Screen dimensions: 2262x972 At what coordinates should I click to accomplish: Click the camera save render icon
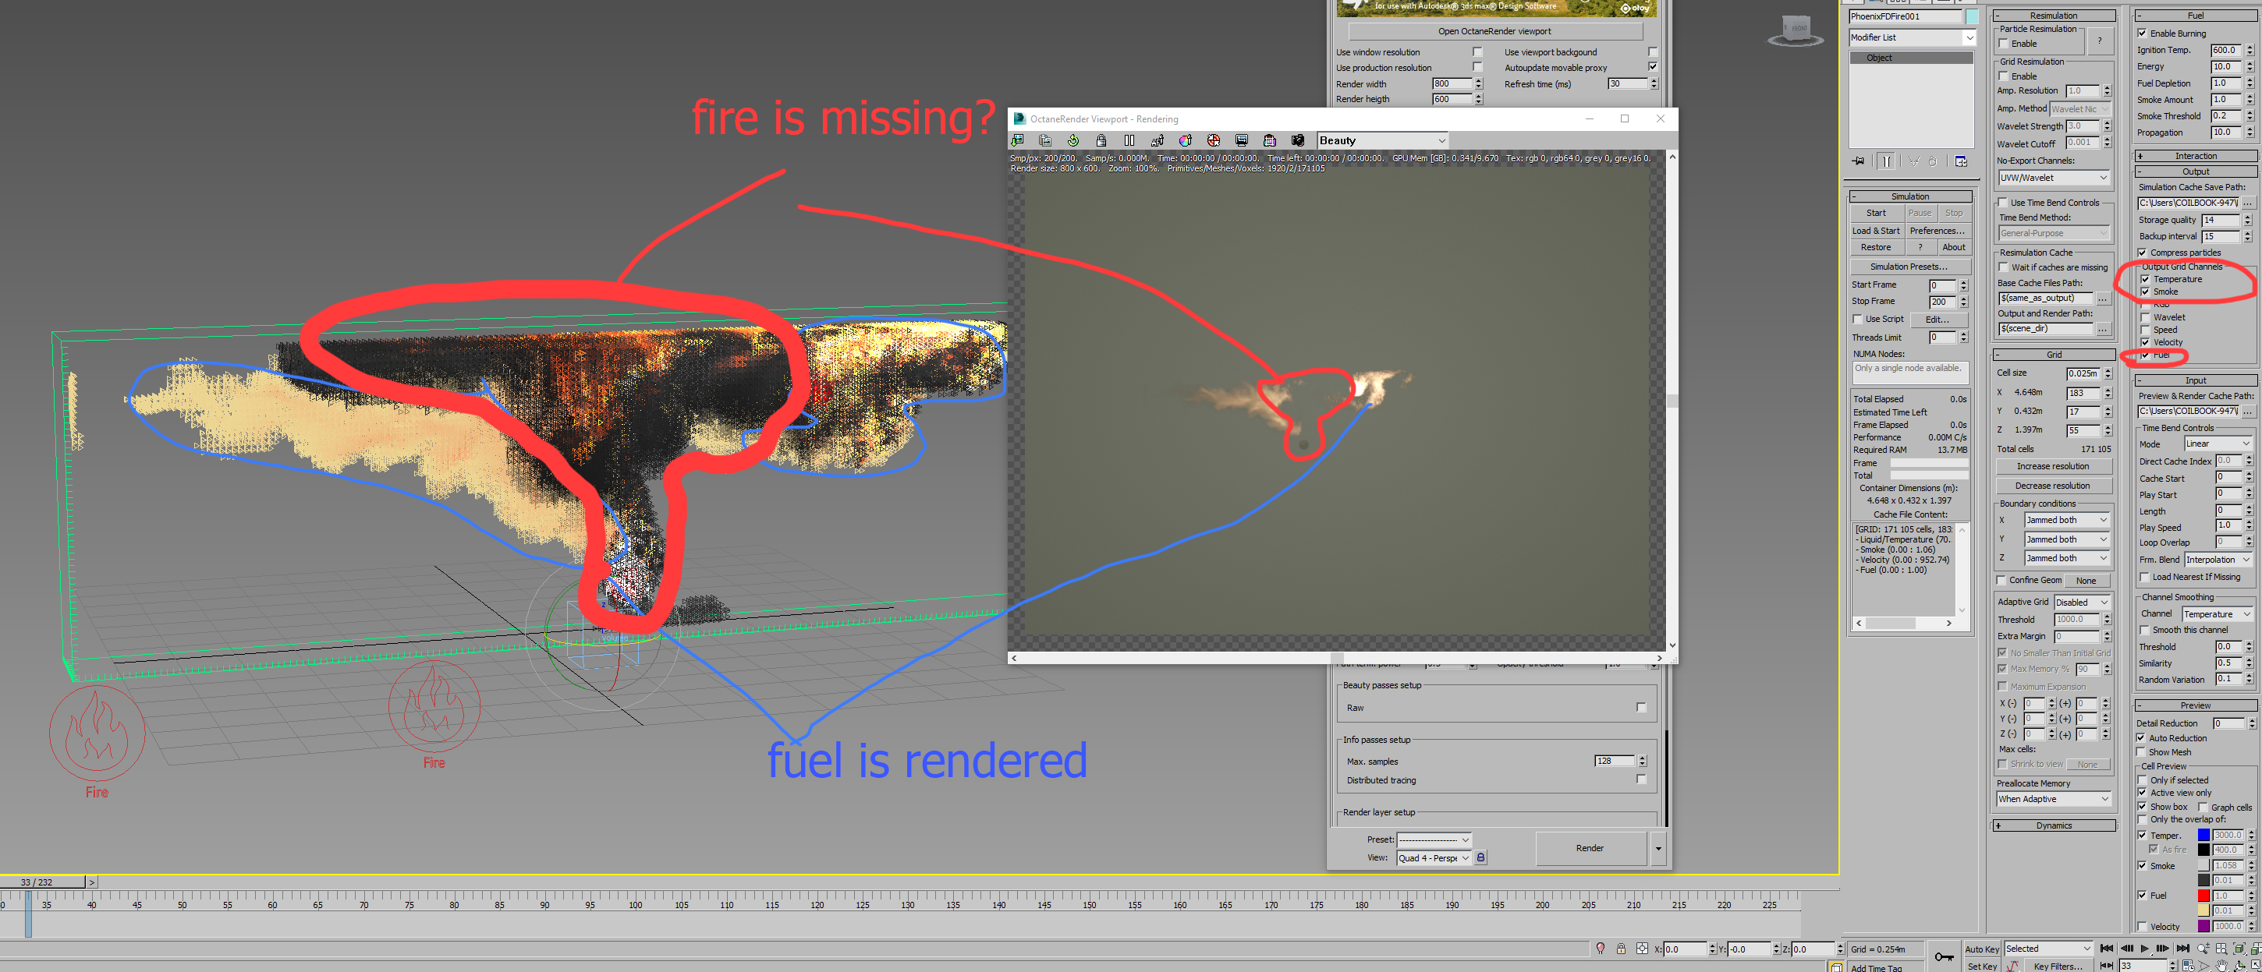[1298, 140]
